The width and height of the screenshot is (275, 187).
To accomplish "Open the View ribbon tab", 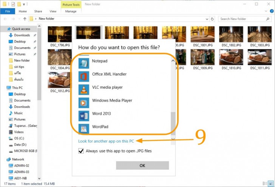I will point(53,11).
